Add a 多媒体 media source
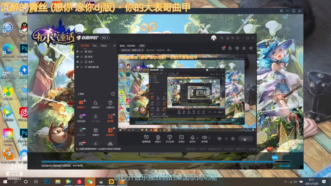This screenshot has height=186, width=331. (181, 139)
